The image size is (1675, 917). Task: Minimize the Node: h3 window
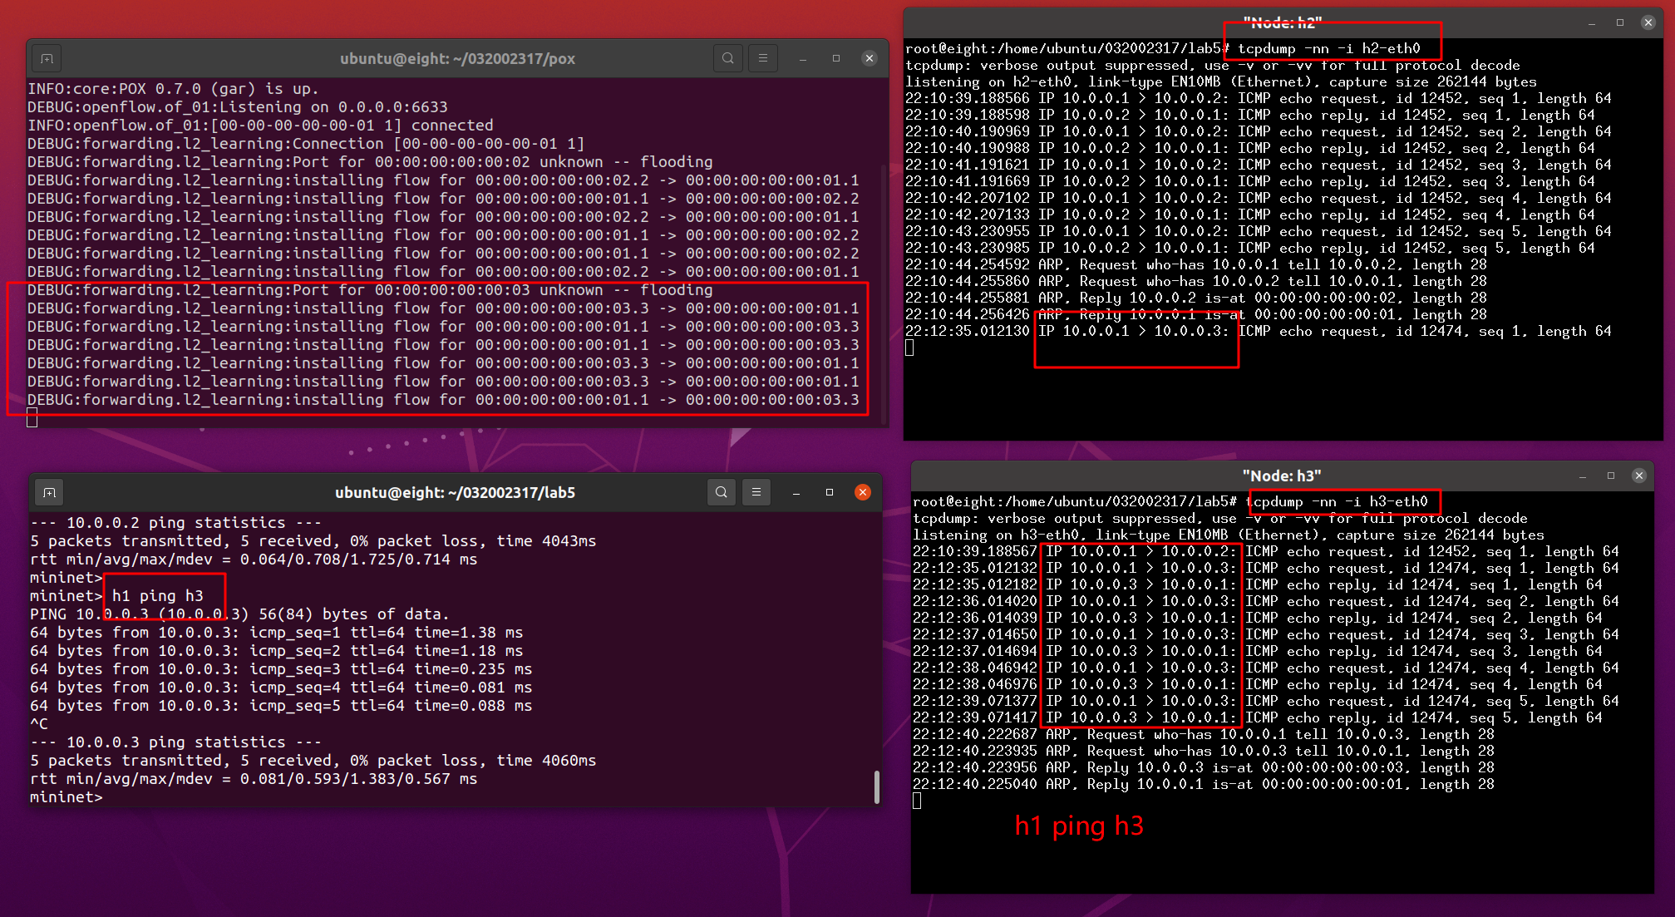[x=1582, y=476]
